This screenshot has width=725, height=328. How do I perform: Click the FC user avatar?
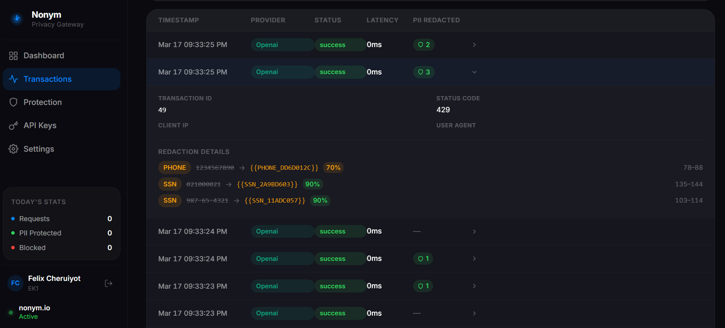tap(15, 283)
